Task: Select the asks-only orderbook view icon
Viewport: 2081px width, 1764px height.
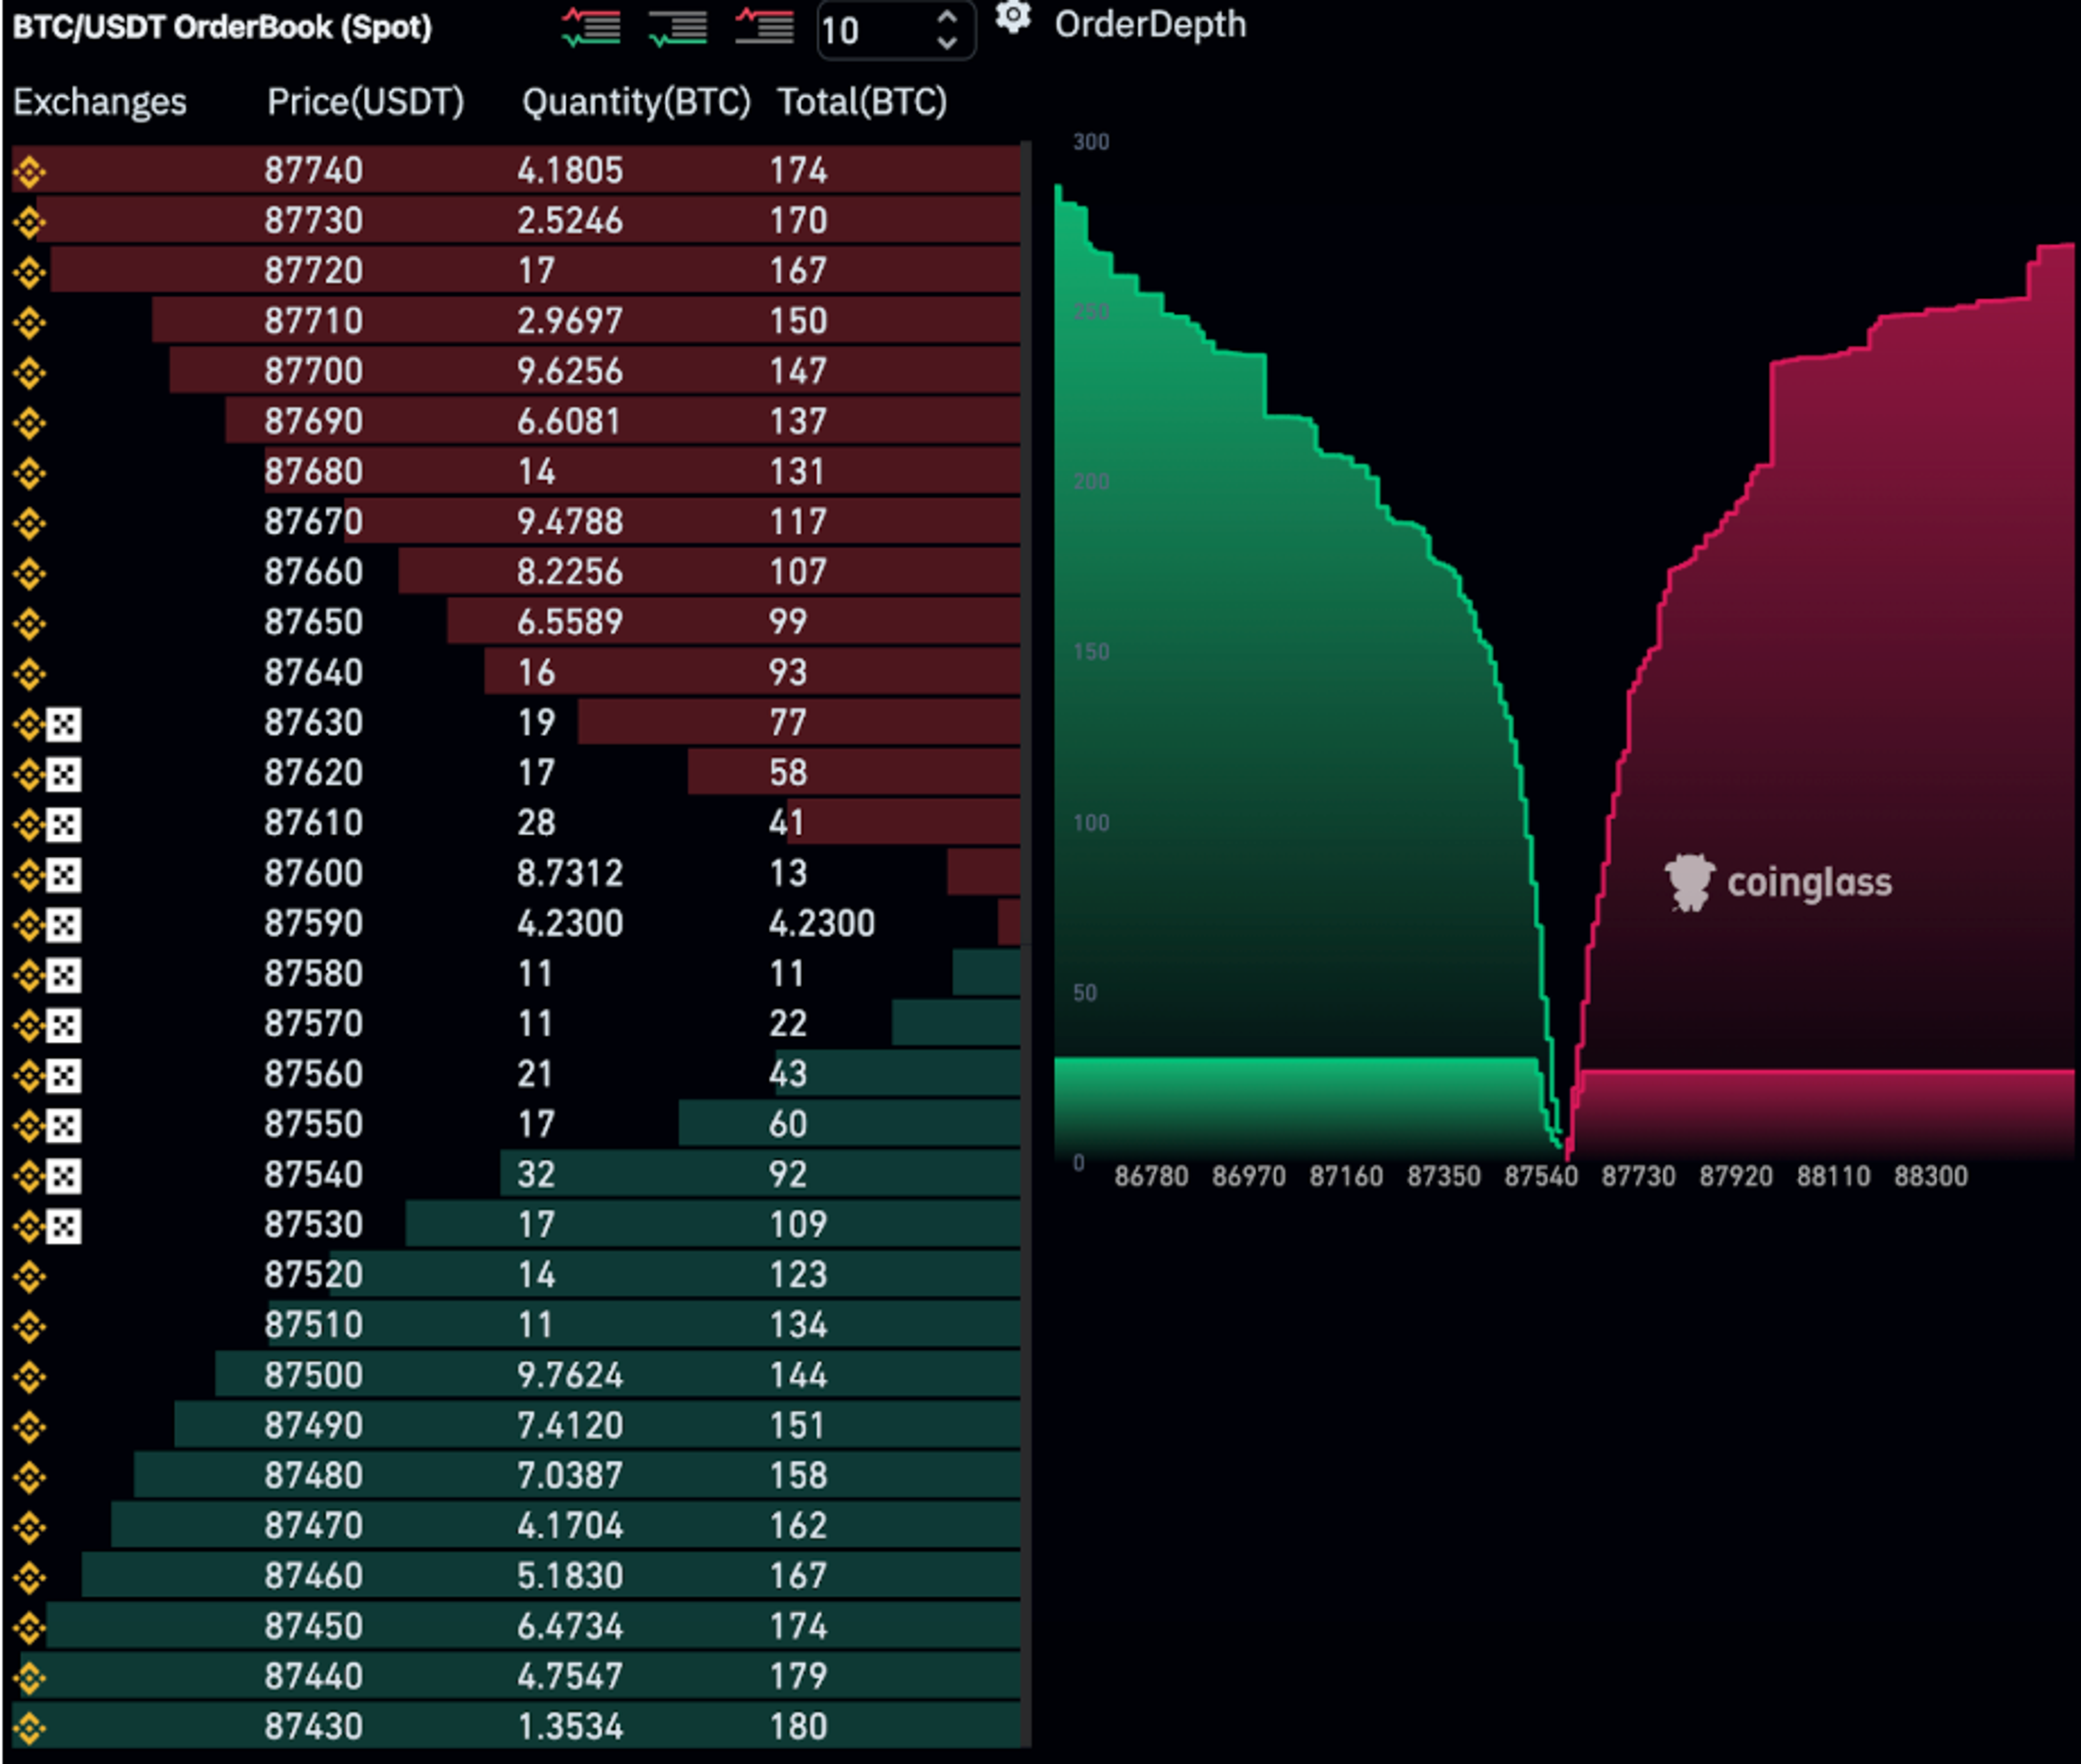Action: (764, 27)
